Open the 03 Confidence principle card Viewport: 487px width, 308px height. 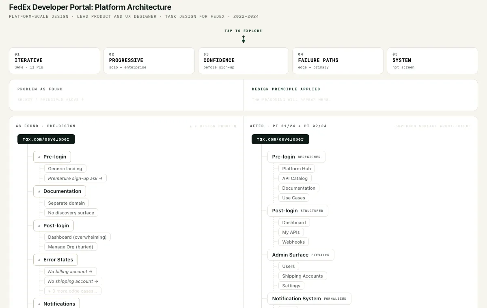pyautogui.click(x=243, y=61)
